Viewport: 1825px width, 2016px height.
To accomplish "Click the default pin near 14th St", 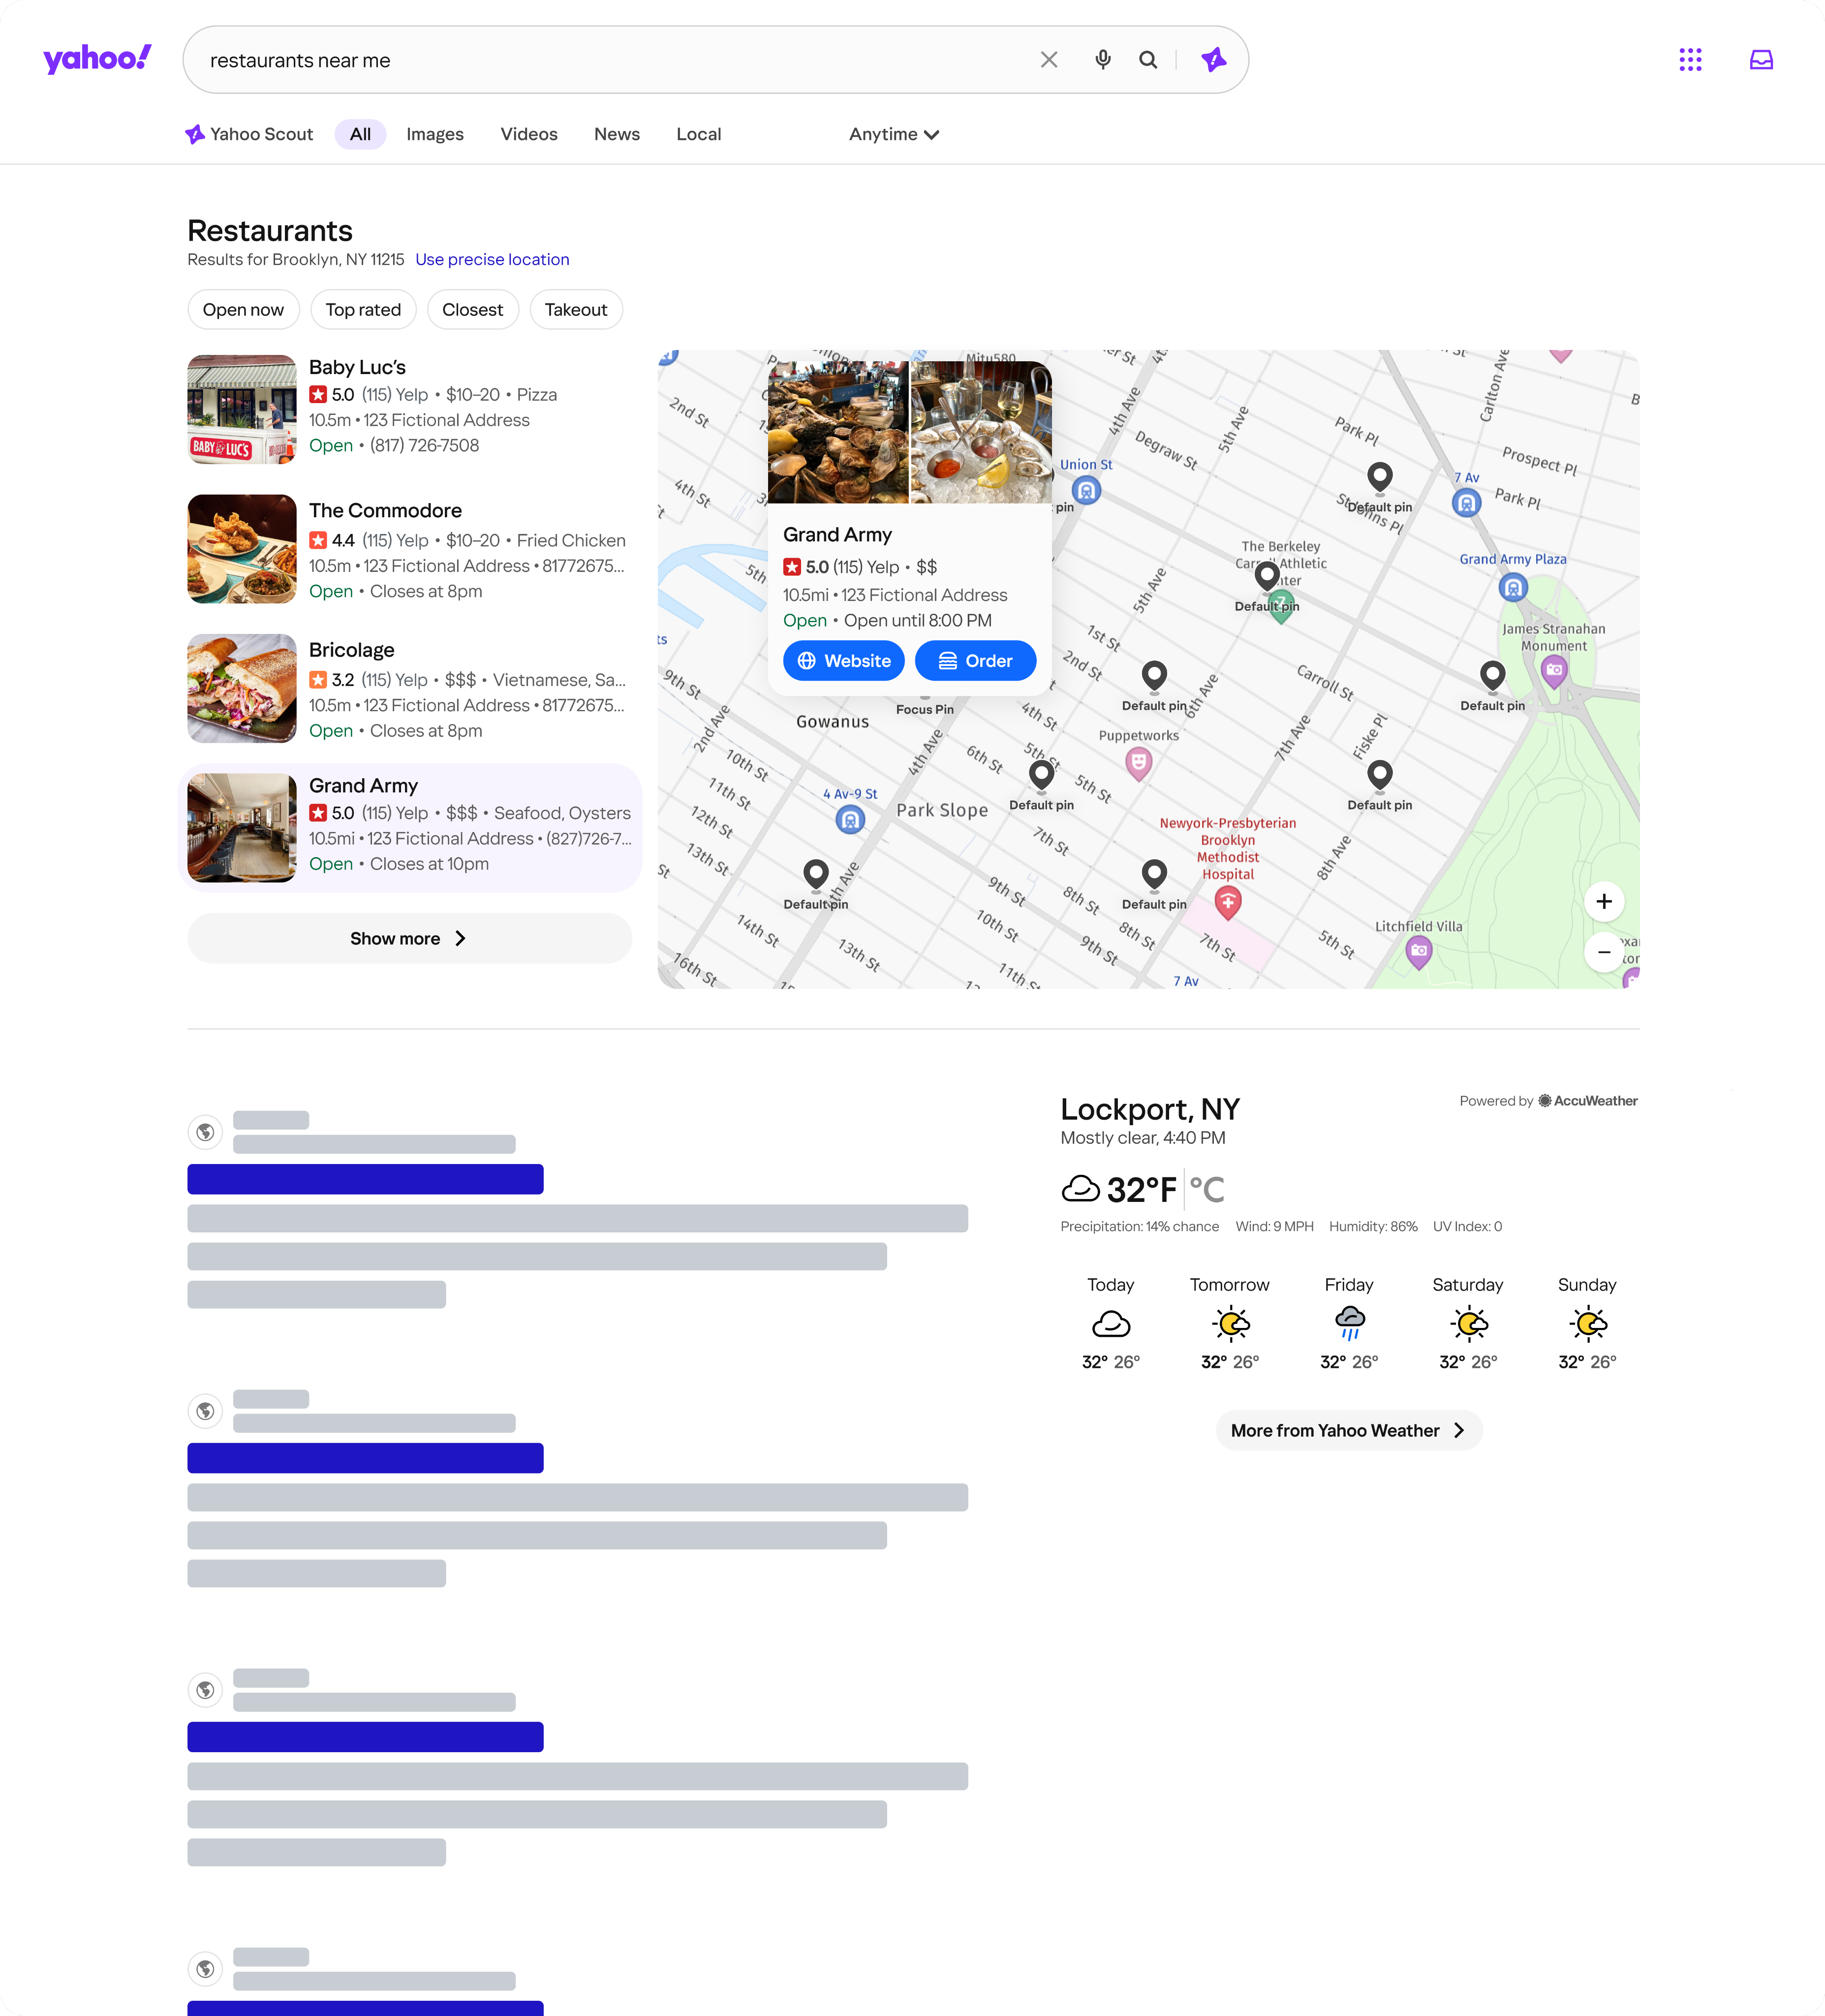I will click(x=815, y=875).
